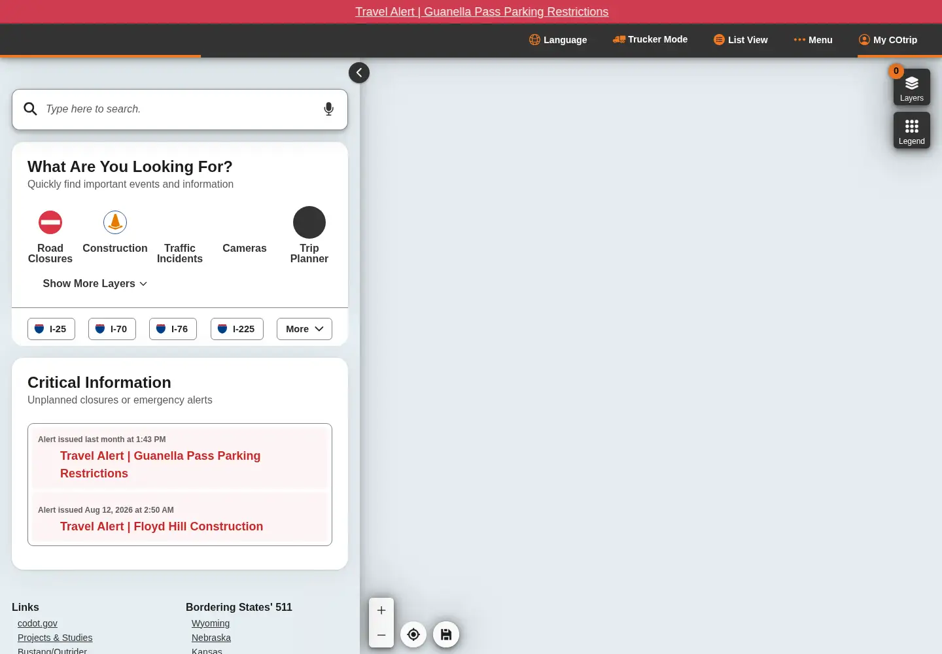Open Wyoming 511 link
The image size is (942, 654).
[x=211, y=623]
